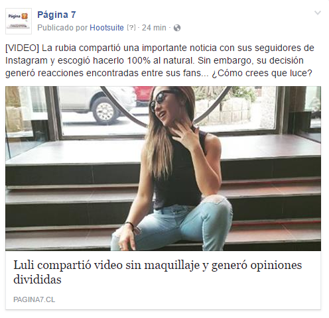Click the '¿Cómo crees que luce?' question text
Viewport: 329px width, 318px height.
(x=262, y=73)
